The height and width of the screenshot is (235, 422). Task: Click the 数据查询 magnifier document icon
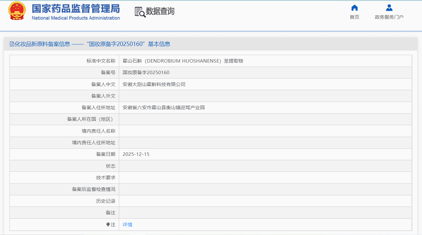(x=140, y=12)
